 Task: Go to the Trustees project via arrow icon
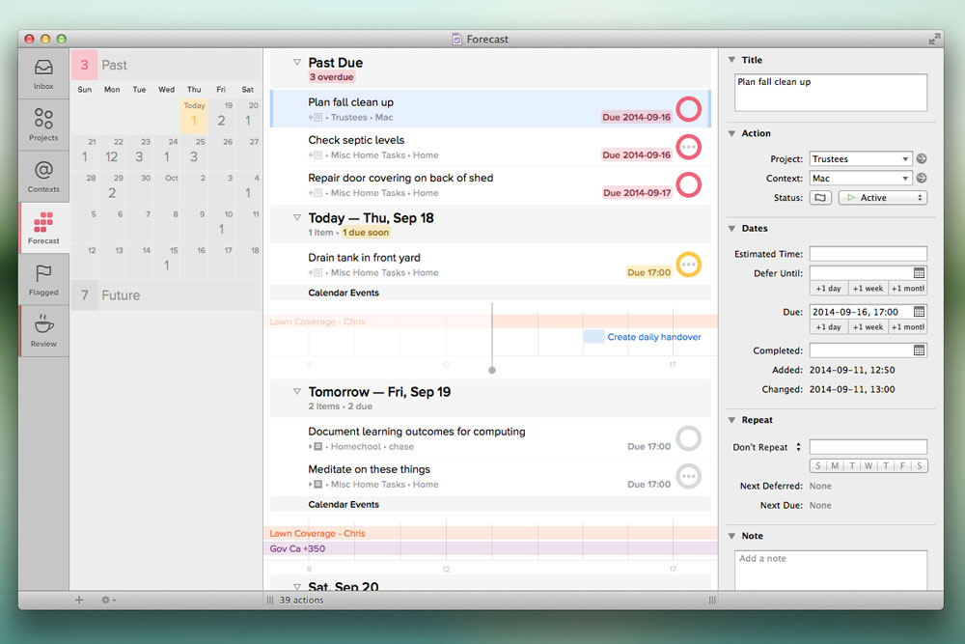[x=922, y=159]
